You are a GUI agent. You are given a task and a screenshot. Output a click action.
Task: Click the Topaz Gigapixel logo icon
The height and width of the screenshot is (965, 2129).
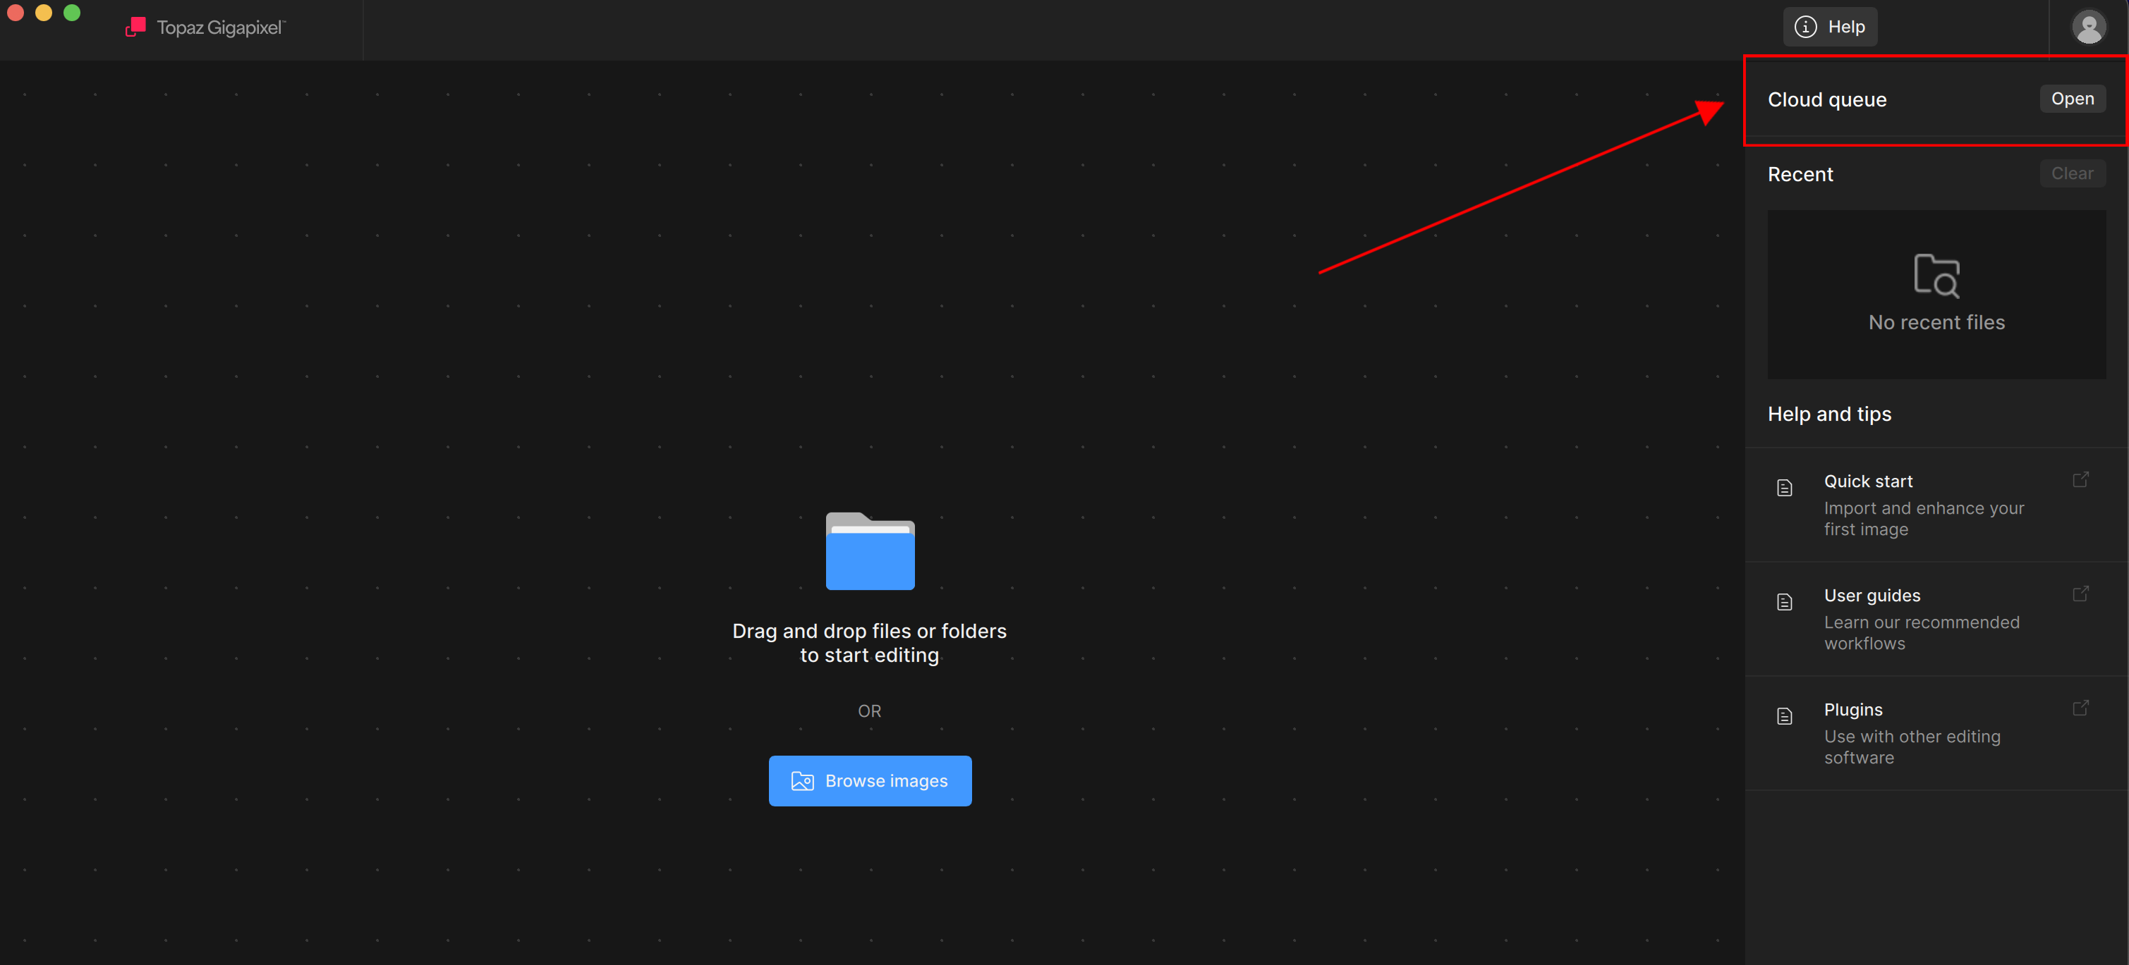(x=135, y=27)
